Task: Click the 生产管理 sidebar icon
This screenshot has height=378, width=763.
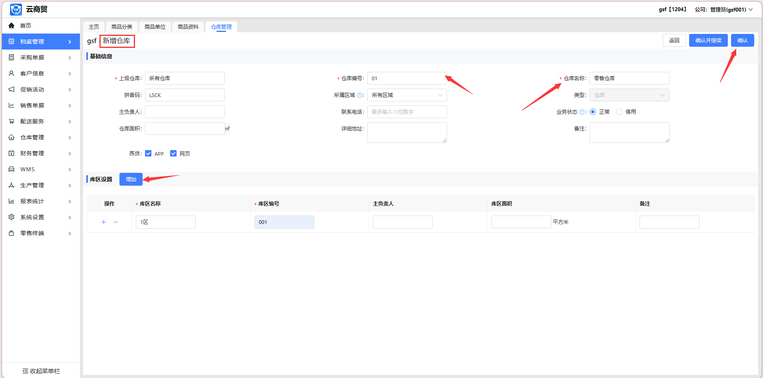Action: 12,185
